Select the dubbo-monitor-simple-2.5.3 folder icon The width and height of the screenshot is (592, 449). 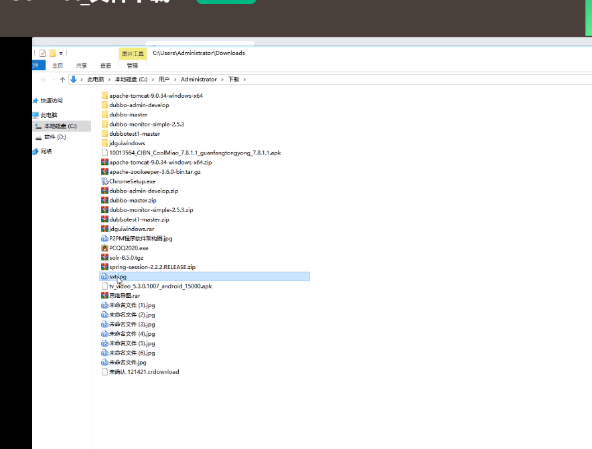tap(104, 124)
